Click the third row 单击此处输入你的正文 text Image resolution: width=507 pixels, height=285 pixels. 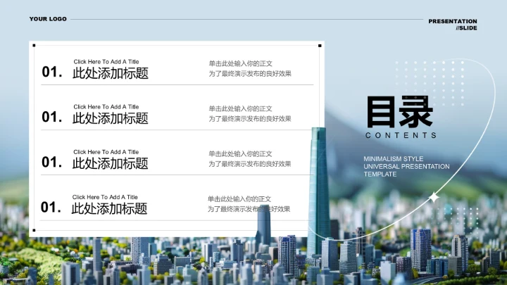coord(241,154)
